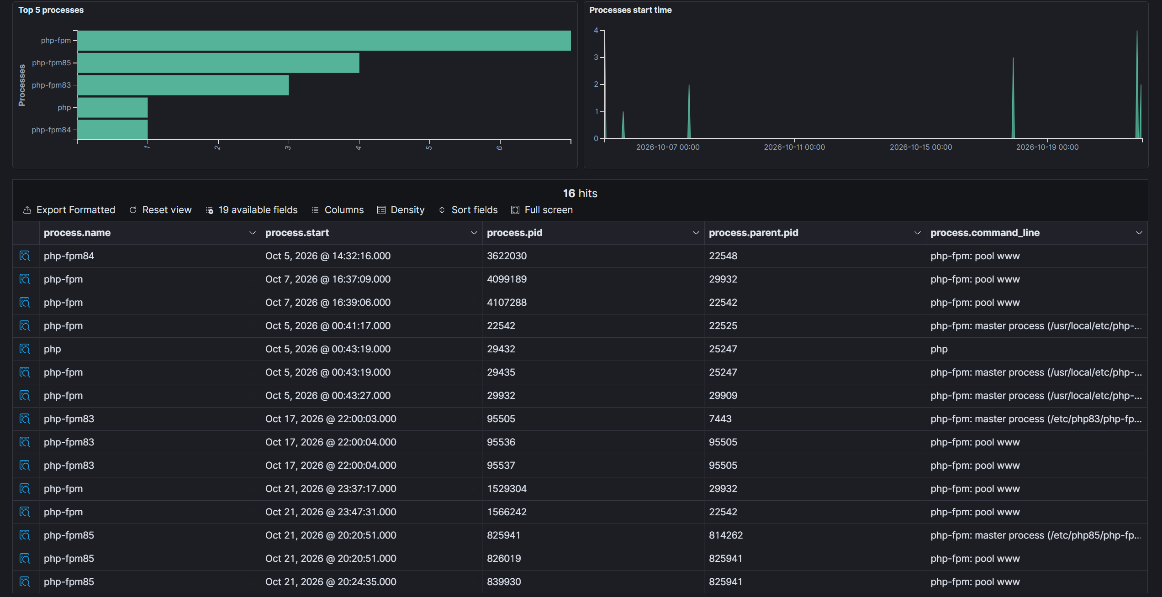Select the php process.name cell
Viewport: 1162px width, 597px height.
pyautogui.click(x=150, y=349)
